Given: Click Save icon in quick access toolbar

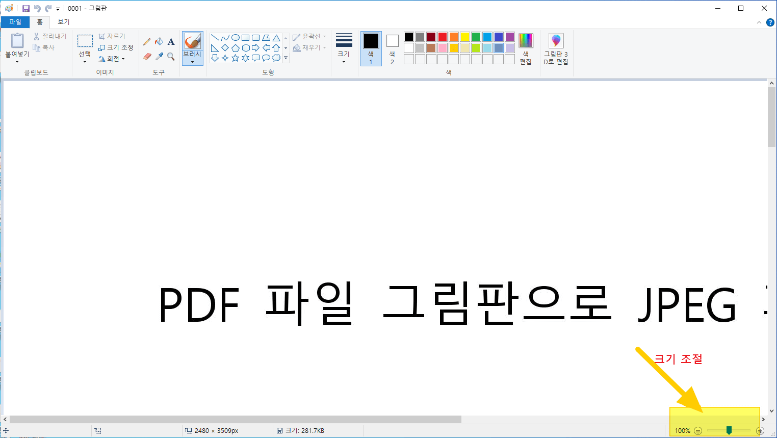Looking at the screenshot, I should click(26, 9).
